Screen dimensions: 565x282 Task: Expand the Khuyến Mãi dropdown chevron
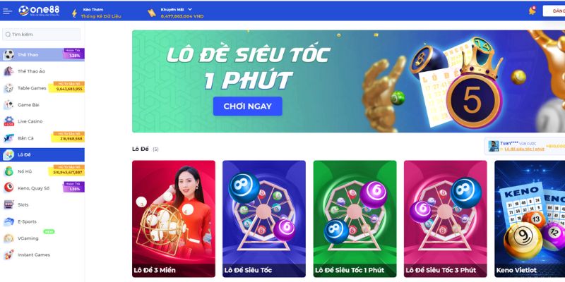(x=190, y=9)
